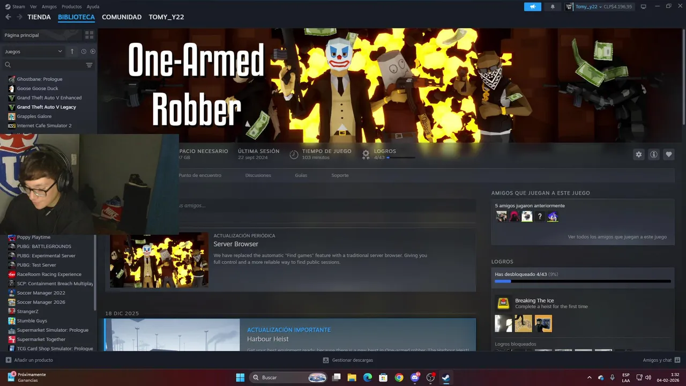Screen dimensions: 686x386
Task: Open the TOMY_Y22 profile tab
Action: tap(166, 17)
